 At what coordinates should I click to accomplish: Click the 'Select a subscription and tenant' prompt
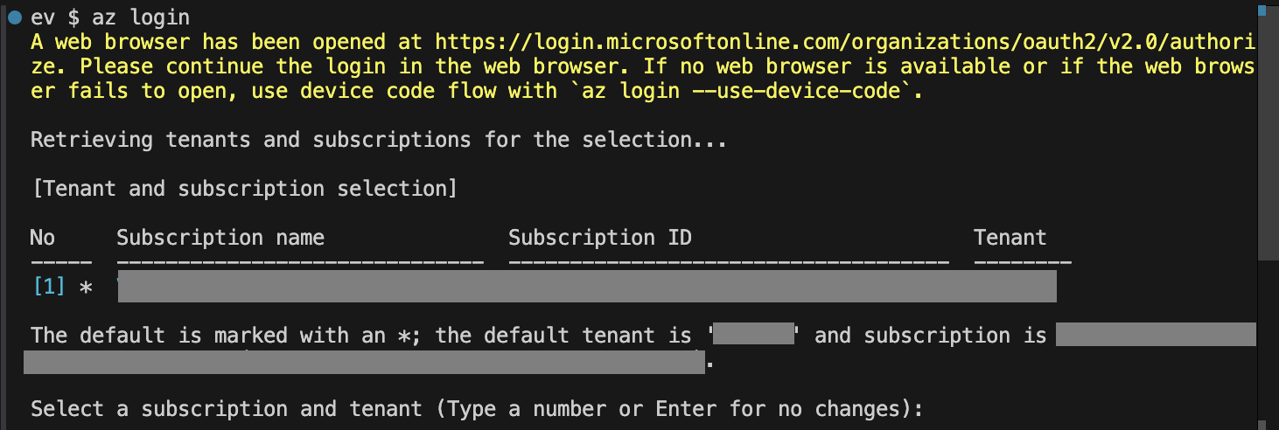(477, 409)
